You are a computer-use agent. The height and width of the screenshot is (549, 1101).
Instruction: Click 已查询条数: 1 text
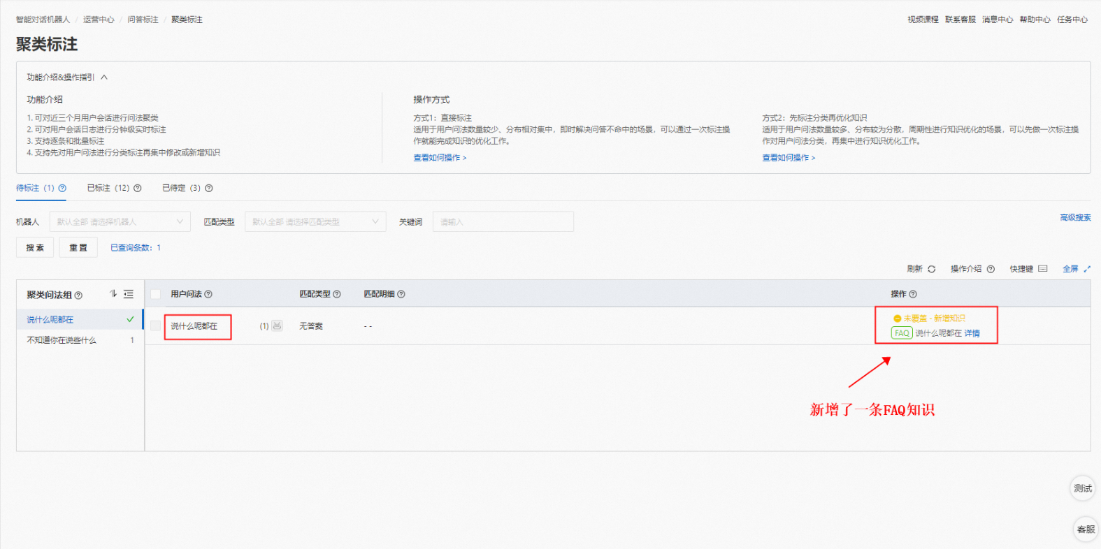(136, 248)
